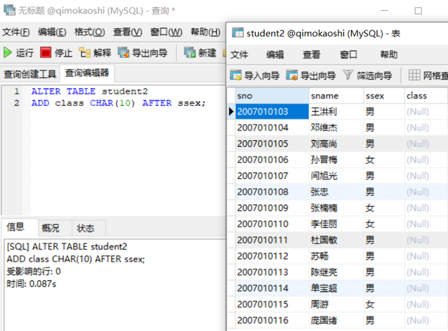Select the name cell 庞国绪

336,320
